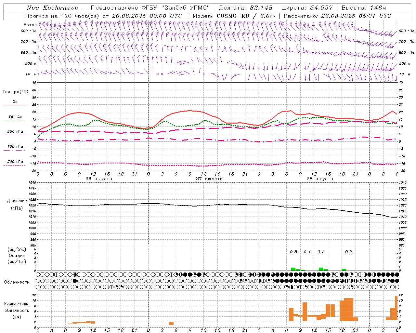Click the 28 августа date label
Viewport: 416px width, 333px height.
(320, 179)
